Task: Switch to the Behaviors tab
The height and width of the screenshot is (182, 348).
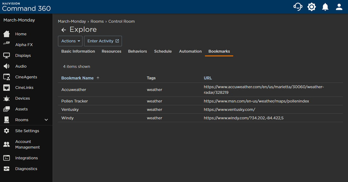Action: [x=137, y=51]
